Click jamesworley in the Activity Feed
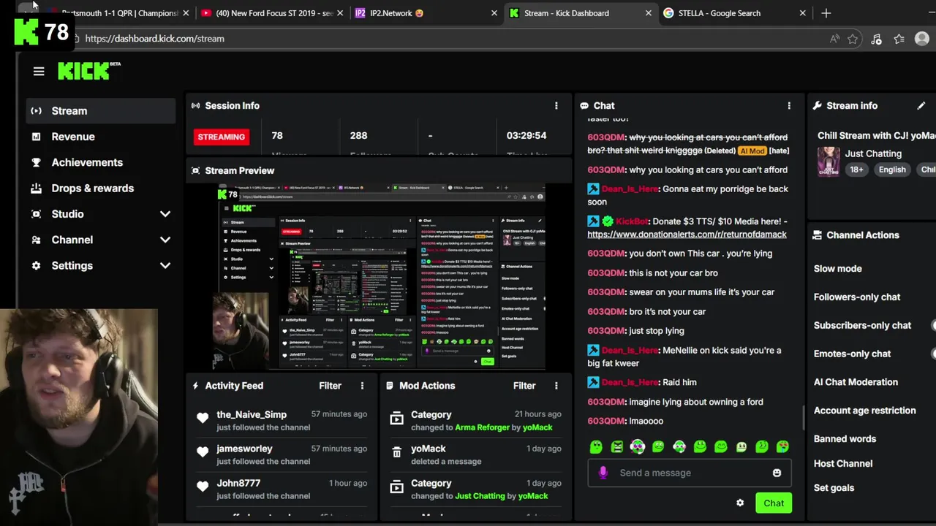The height and width of the screenshot is (526, 936). 244,449
